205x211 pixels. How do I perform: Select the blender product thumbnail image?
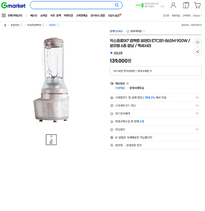coord(51,140)
